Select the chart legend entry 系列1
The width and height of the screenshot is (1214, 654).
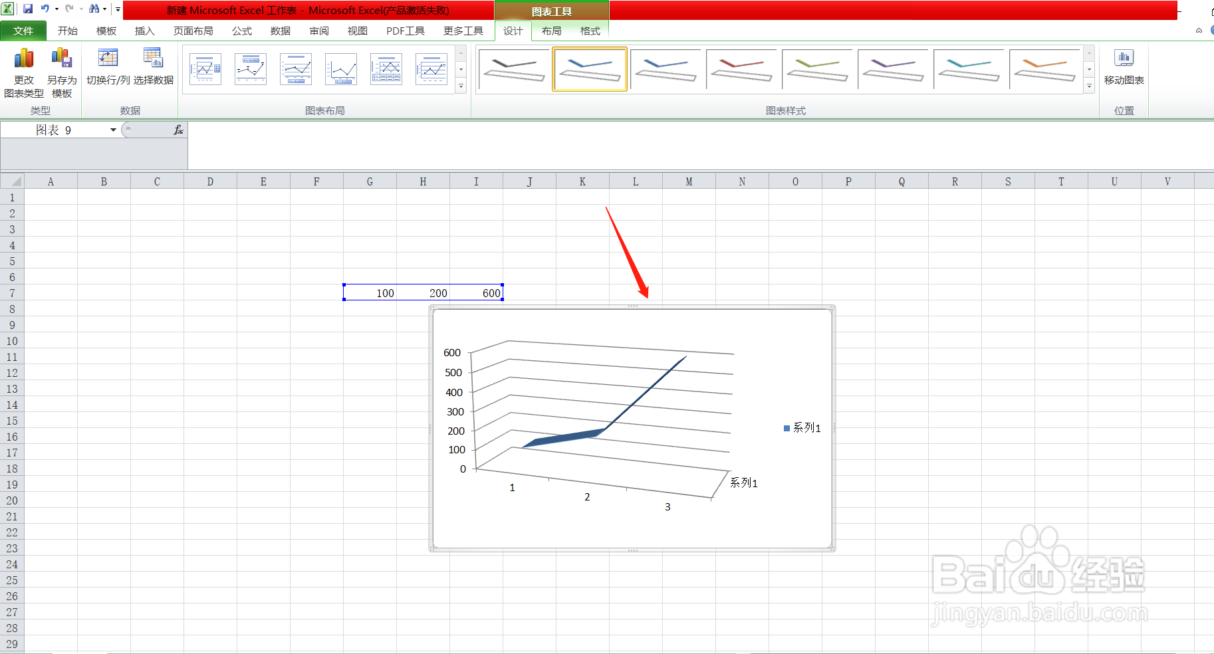(x=802, y=428)
